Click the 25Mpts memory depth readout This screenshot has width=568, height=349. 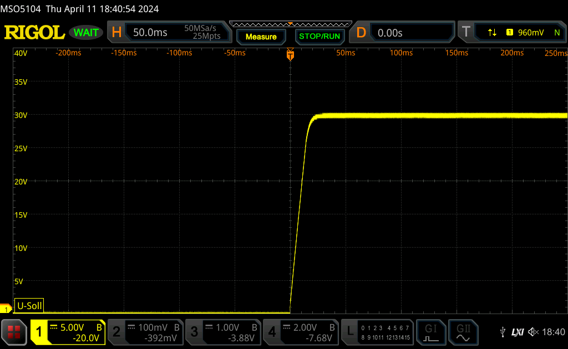click(206, 36)
